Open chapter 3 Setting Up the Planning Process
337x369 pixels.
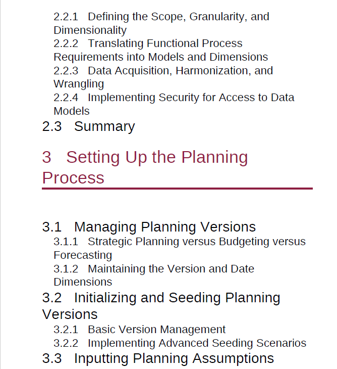(145, 167)
